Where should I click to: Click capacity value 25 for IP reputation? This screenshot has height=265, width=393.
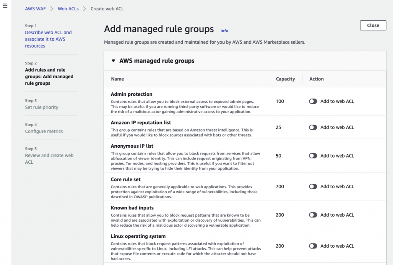click(279, 127)
